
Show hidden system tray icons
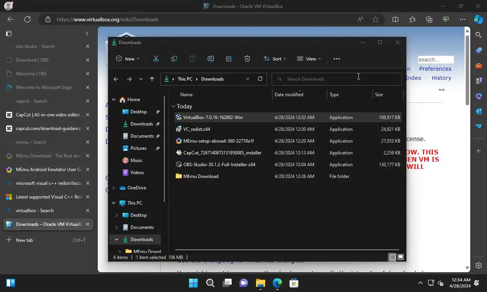[420, 283]
